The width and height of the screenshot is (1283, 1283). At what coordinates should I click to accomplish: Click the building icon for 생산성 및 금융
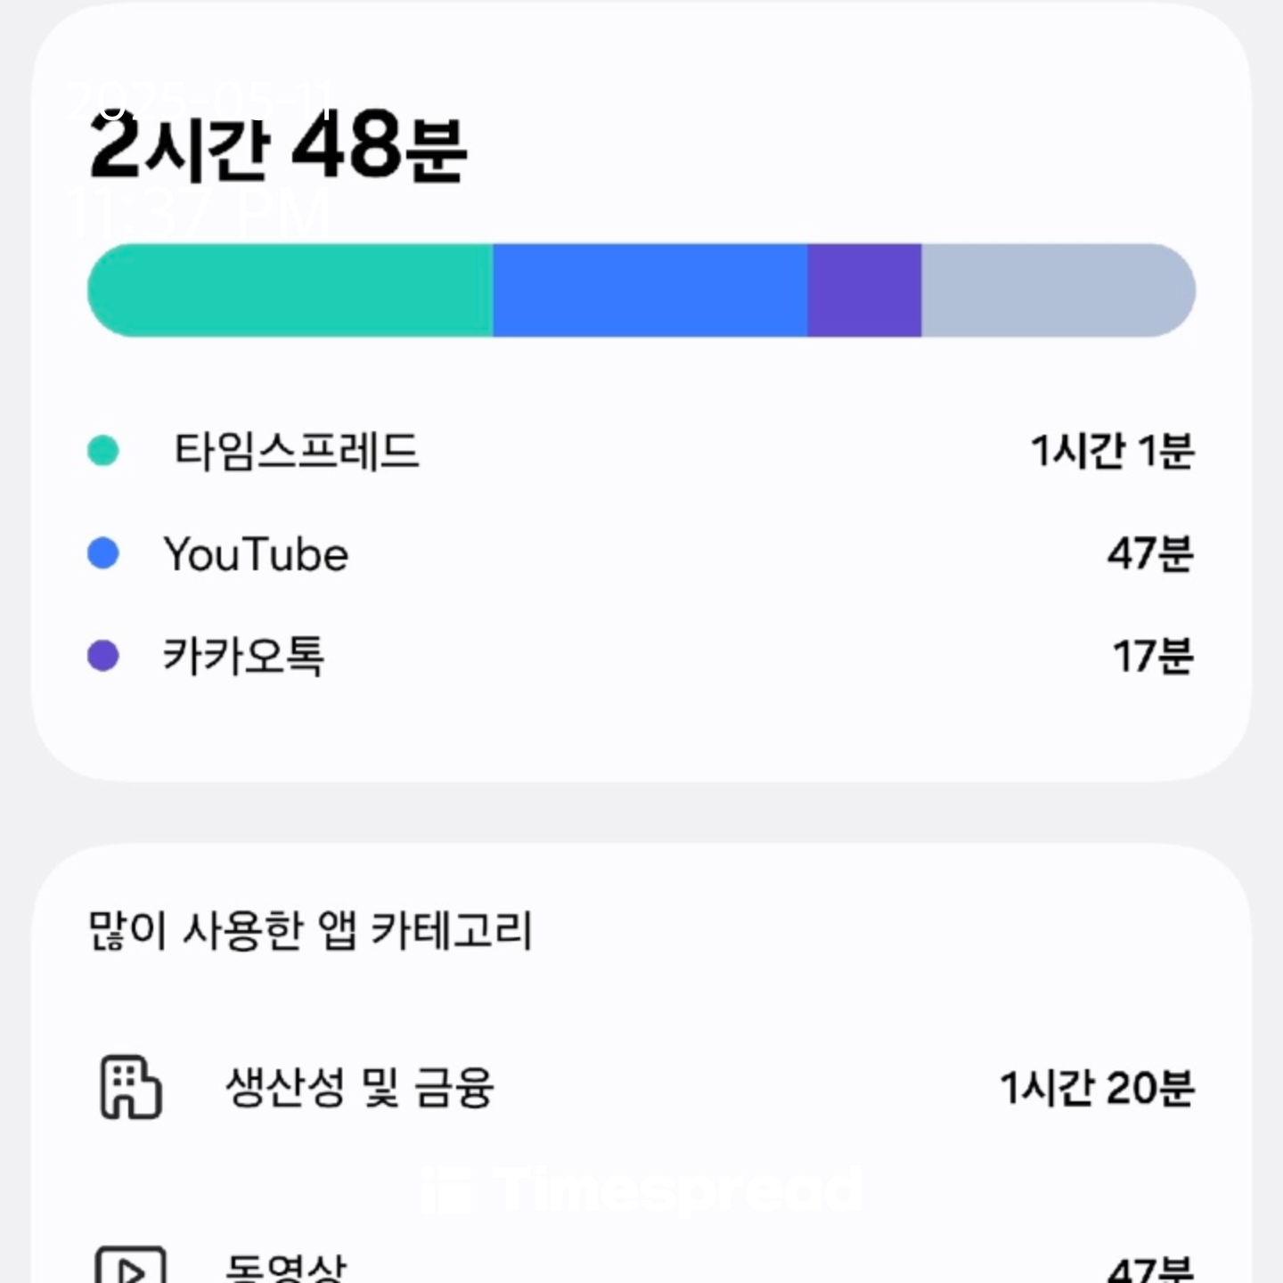coord(127,1087)
